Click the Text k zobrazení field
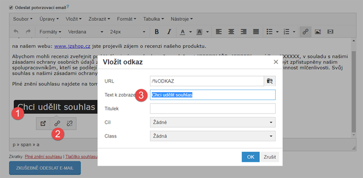363x178 pixels. 213,95
